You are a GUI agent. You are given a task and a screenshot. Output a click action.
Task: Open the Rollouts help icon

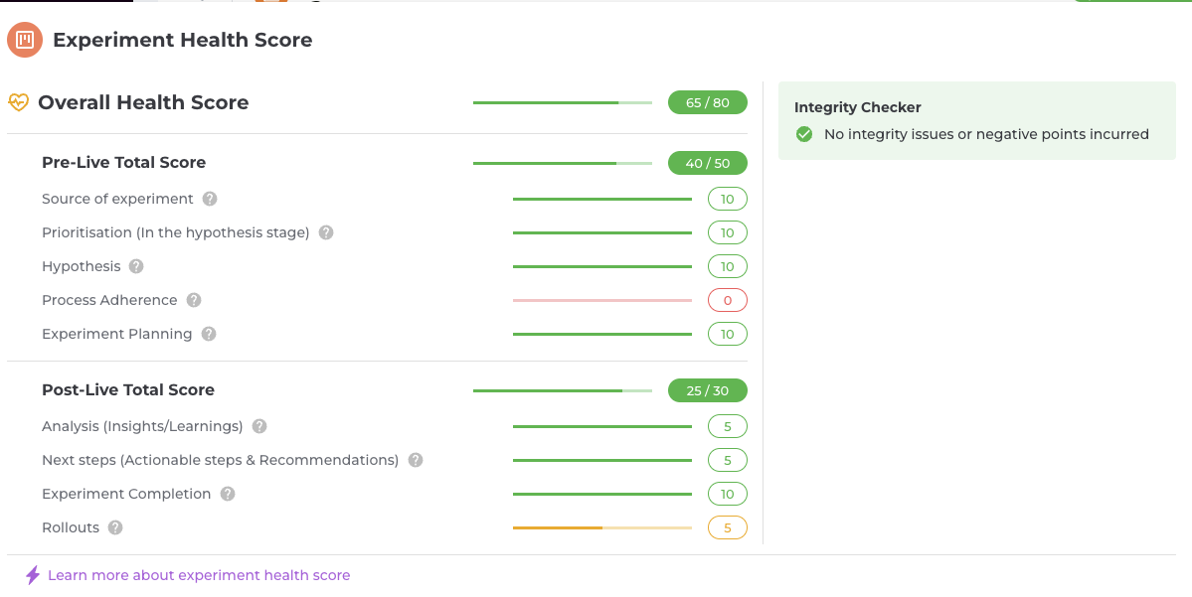click(115, 527)
